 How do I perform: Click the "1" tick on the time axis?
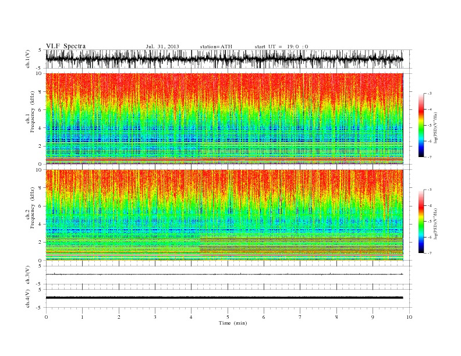click(x=82, y=317)
